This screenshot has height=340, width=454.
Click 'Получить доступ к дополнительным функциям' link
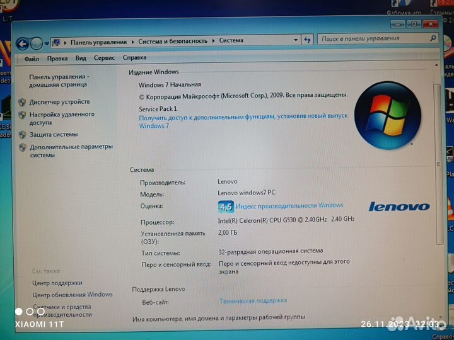(x=243, y=121)
